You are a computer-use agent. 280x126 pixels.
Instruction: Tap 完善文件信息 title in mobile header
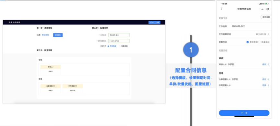pyautogui.click(x=244, y=9)
